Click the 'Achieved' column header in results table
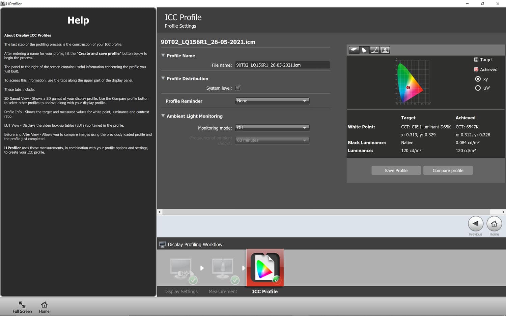This screenshot has width=506, height=316. pyautogui.click(x=466, y=118)
